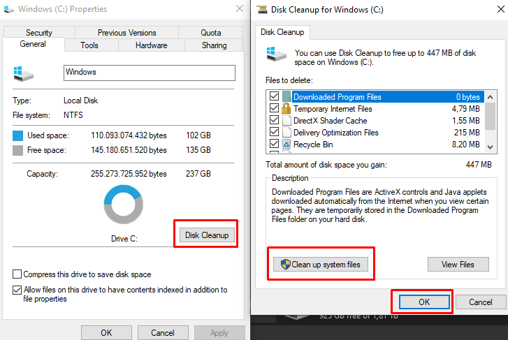Click the files list scrollbar thumb
This screenshot has width=508, height=340.
click(x=490, y=116)
